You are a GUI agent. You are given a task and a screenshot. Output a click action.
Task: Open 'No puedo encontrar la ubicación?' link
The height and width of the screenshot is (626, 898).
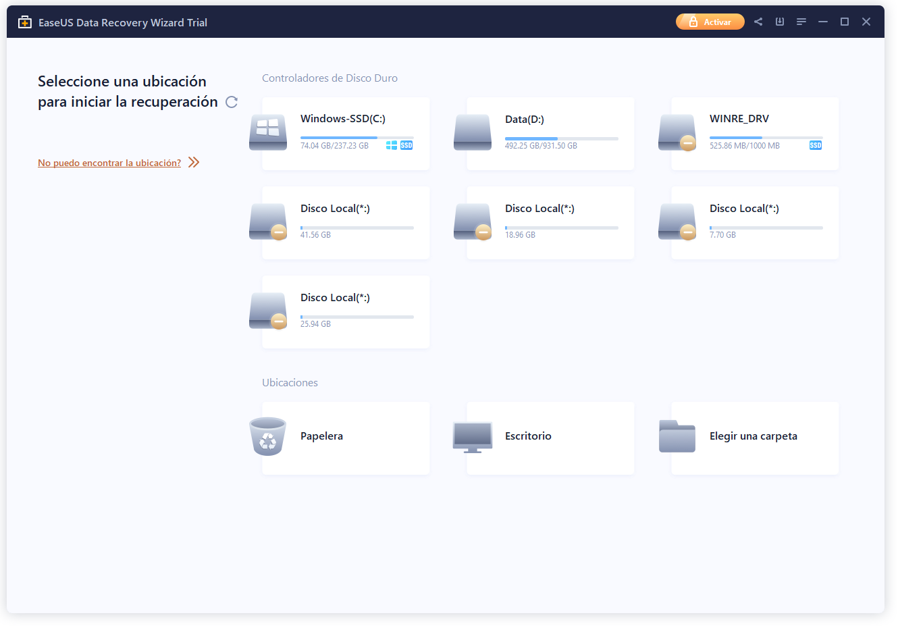(109, 163)
